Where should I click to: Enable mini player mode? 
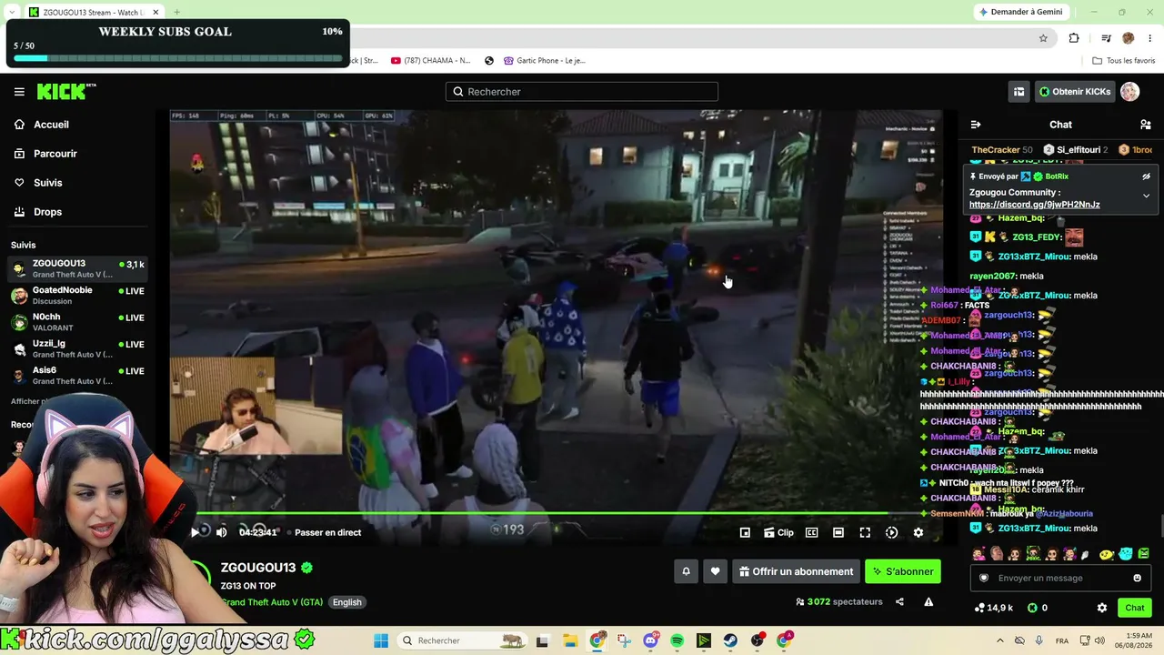point(745,532)
